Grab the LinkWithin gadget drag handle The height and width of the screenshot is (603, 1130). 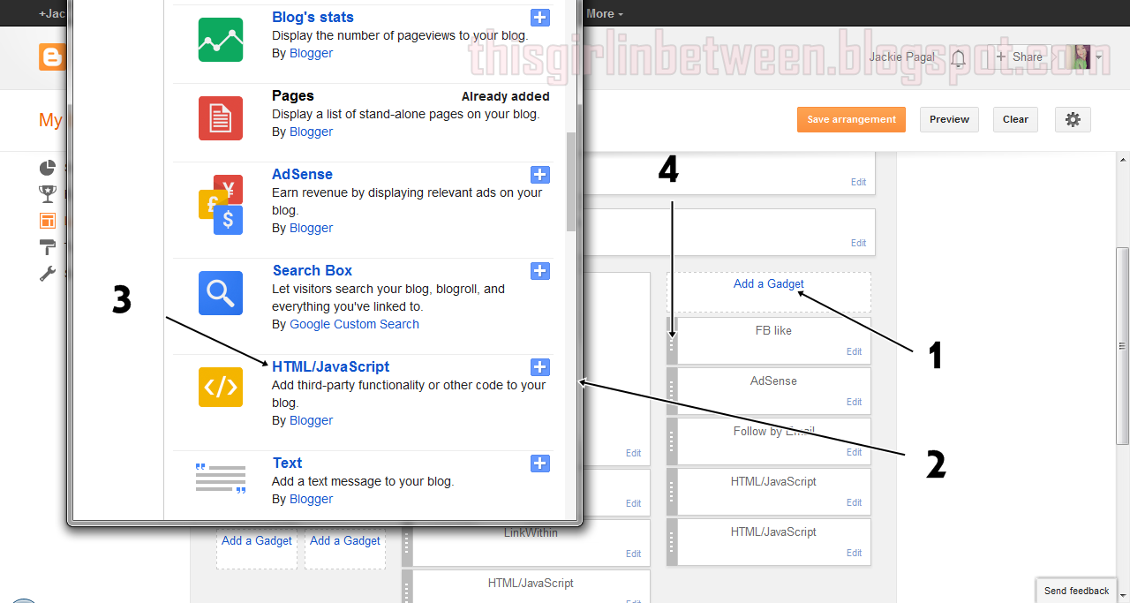(x=407, y=542)
